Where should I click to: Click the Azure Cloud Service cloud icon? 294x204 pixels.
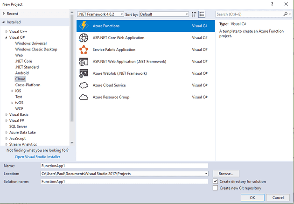84,85
